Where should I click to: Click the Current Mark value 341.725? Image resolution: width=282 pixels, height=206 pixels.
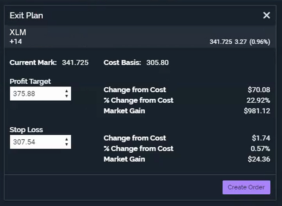(x=75, y=63)
